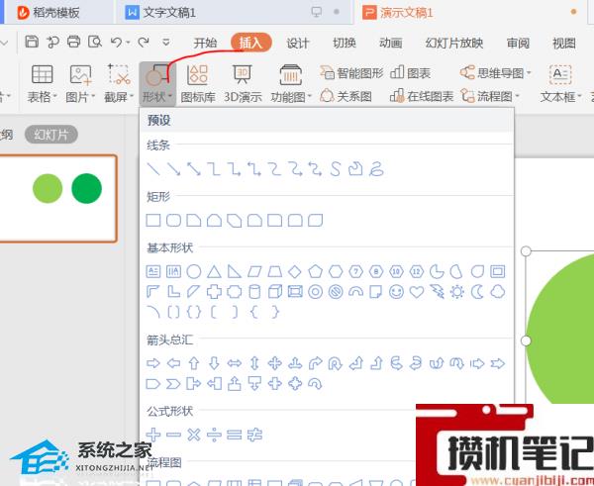The height and width of the screenshot is (486, 594).
Task: Select the sun shape
Action: (457, 292)
